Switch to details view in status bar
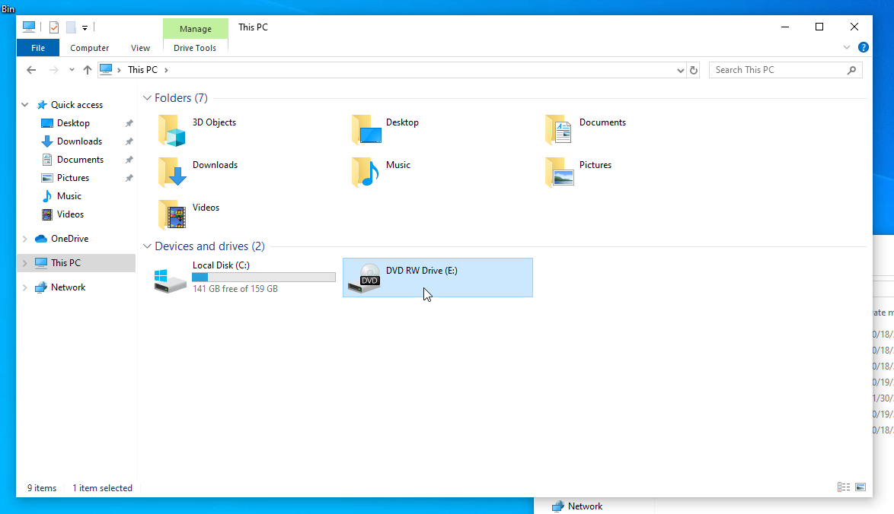 (x=844, y=487)
